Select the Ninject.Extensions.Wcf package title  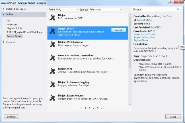(71, 95)
